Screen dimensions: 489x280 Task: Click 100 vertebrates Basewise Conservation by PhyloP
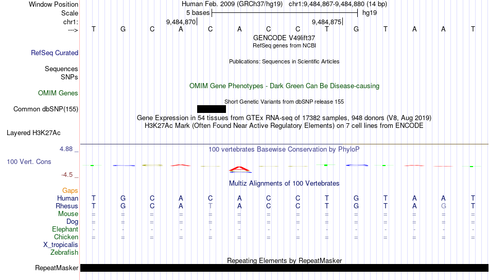click(x=284, y=150)
